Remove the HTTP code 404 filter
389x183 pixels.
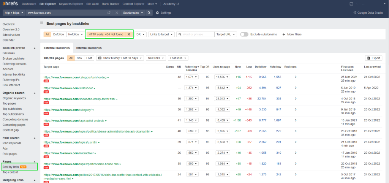tap(129, 35)
